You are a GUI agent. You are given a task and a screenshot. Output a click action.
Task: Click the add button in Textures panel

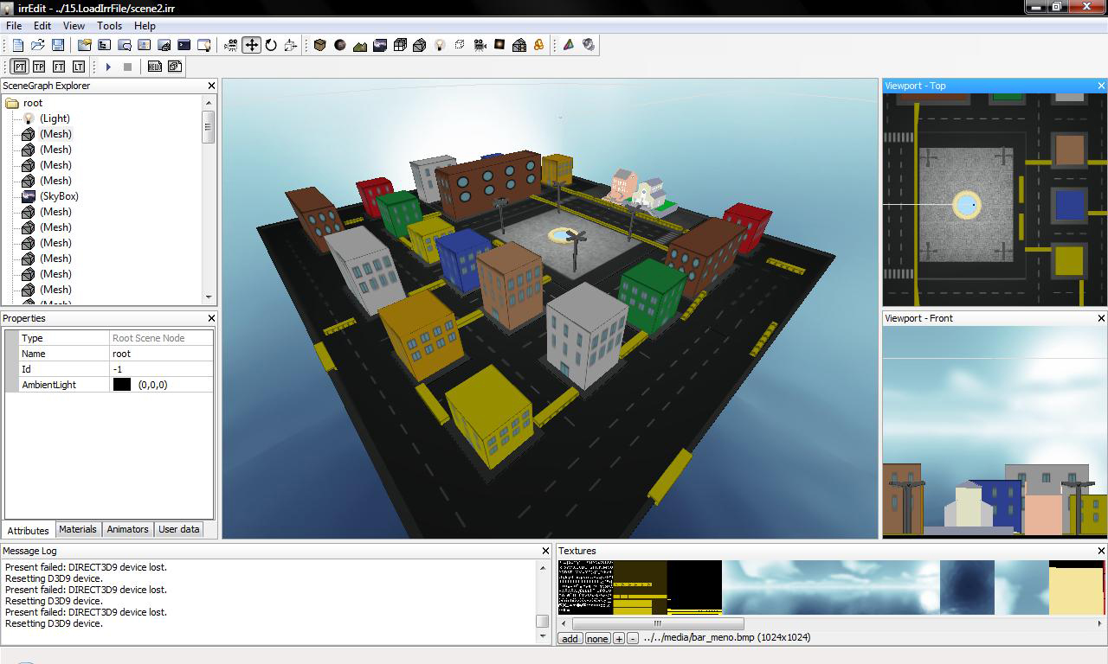tap(570, 639)
